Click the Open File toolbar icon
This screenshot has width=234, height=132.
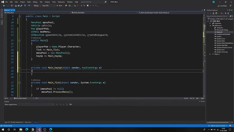pyautogui.click(x=16, y=6)
